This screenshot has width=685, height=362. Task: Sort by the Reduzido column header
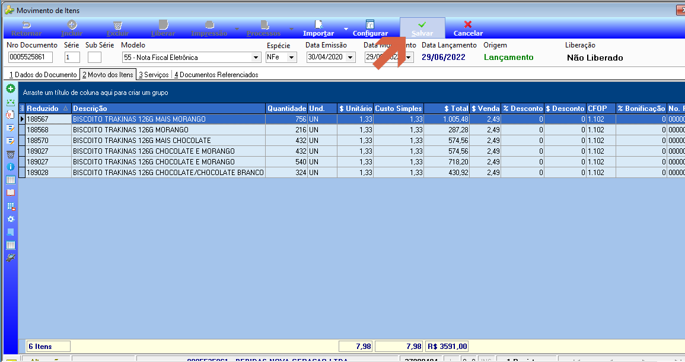[48, 109]
